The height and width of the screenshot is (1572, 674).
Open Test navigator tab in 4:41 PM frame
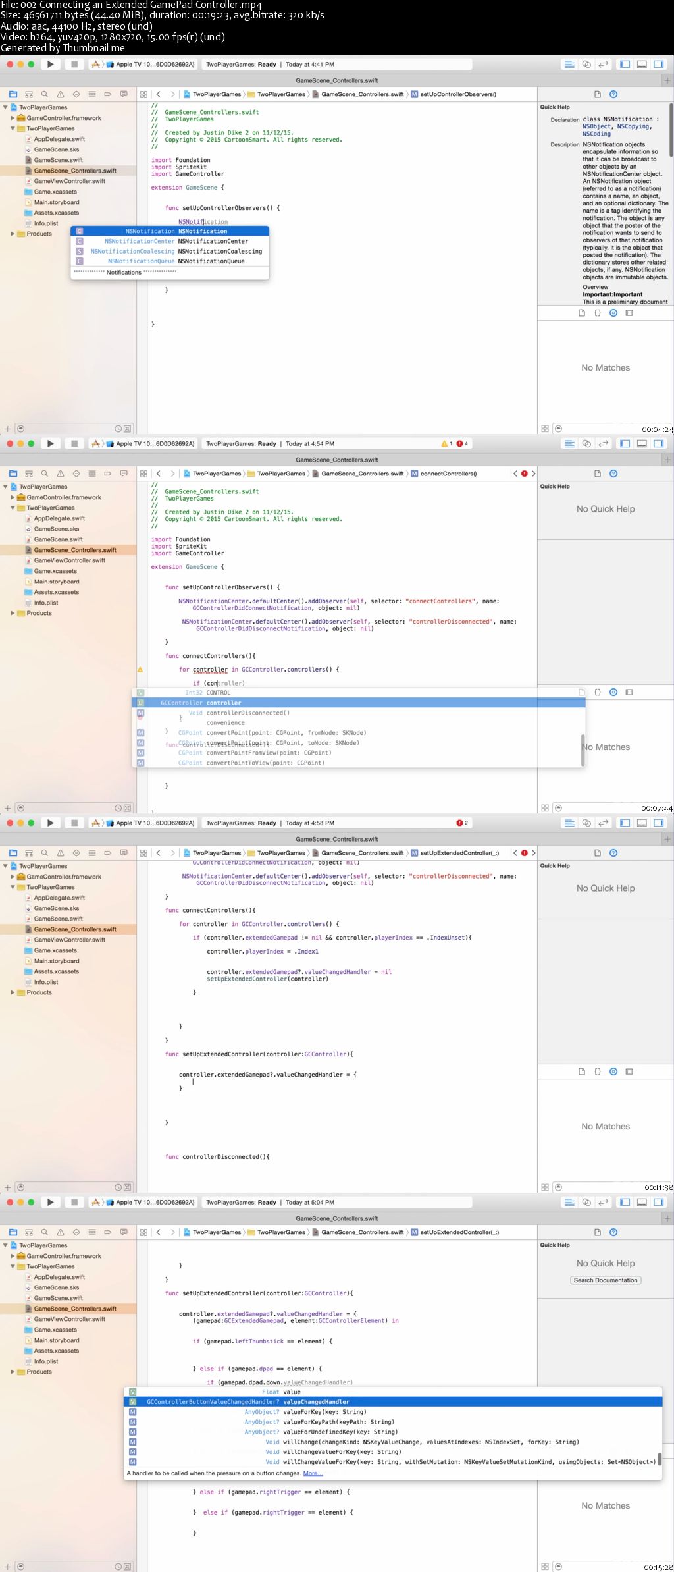76,94
